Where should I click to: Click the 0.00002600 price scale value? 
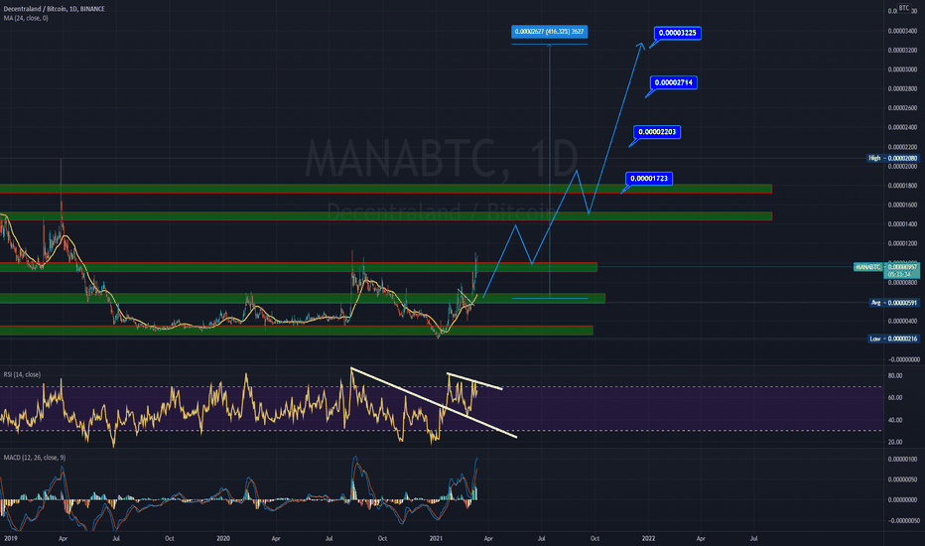(902, 108)
